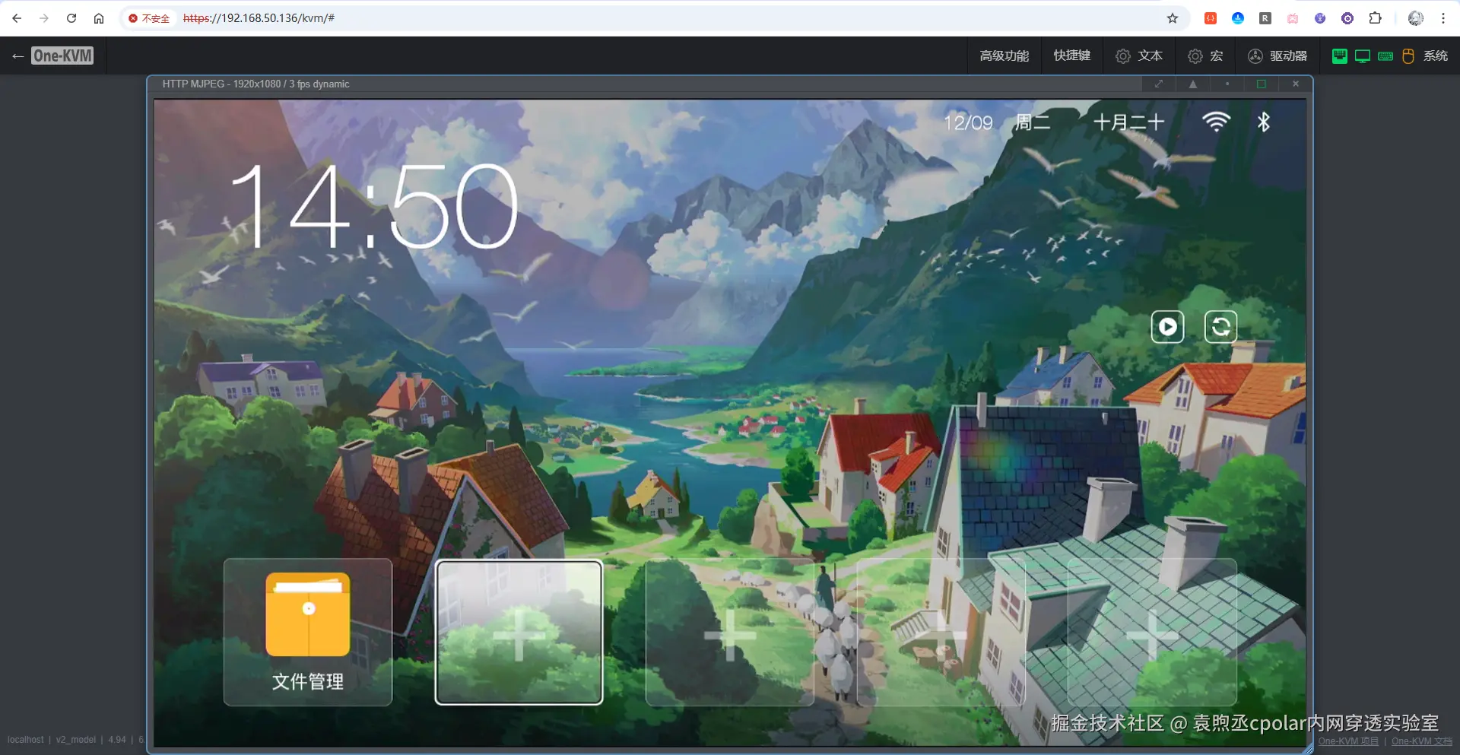Click the green square maximize button in stream titlebar

click(x=1262, y=84)
